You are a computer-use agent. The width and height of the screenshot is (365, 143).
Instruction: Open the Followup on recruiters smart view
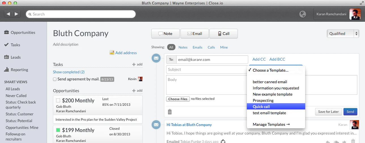(x=16, y=137)
